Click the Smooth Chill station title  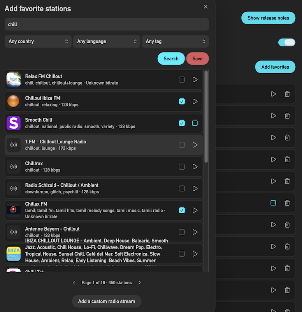coord(39,120)
